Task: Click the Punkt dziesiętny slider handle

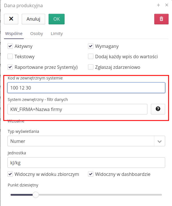Action: (36, 195)
